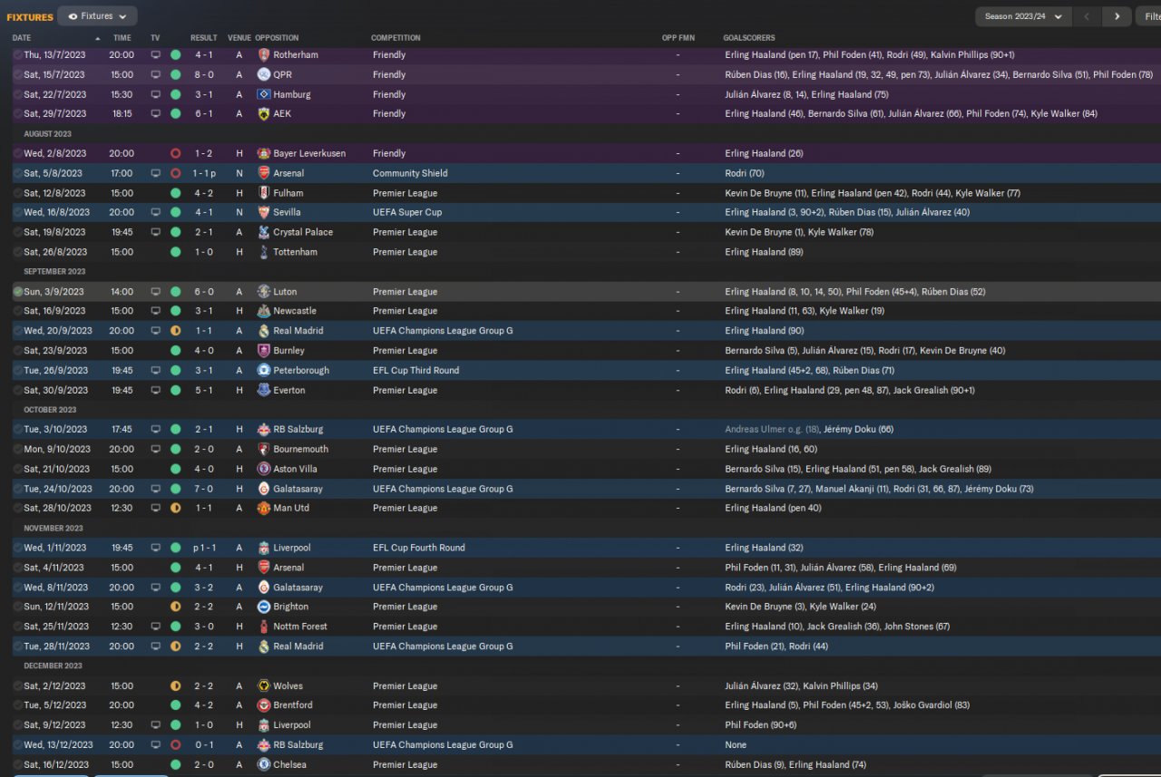This screenshot has width=1161, height=777.
Task: Click the TV column header
Action: 155,38
